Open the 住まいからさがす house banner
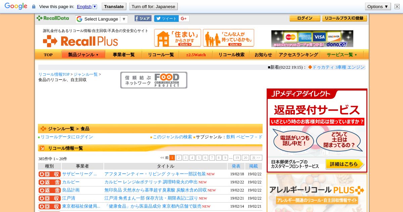This screenshot has width=403, height=212. 178,38
